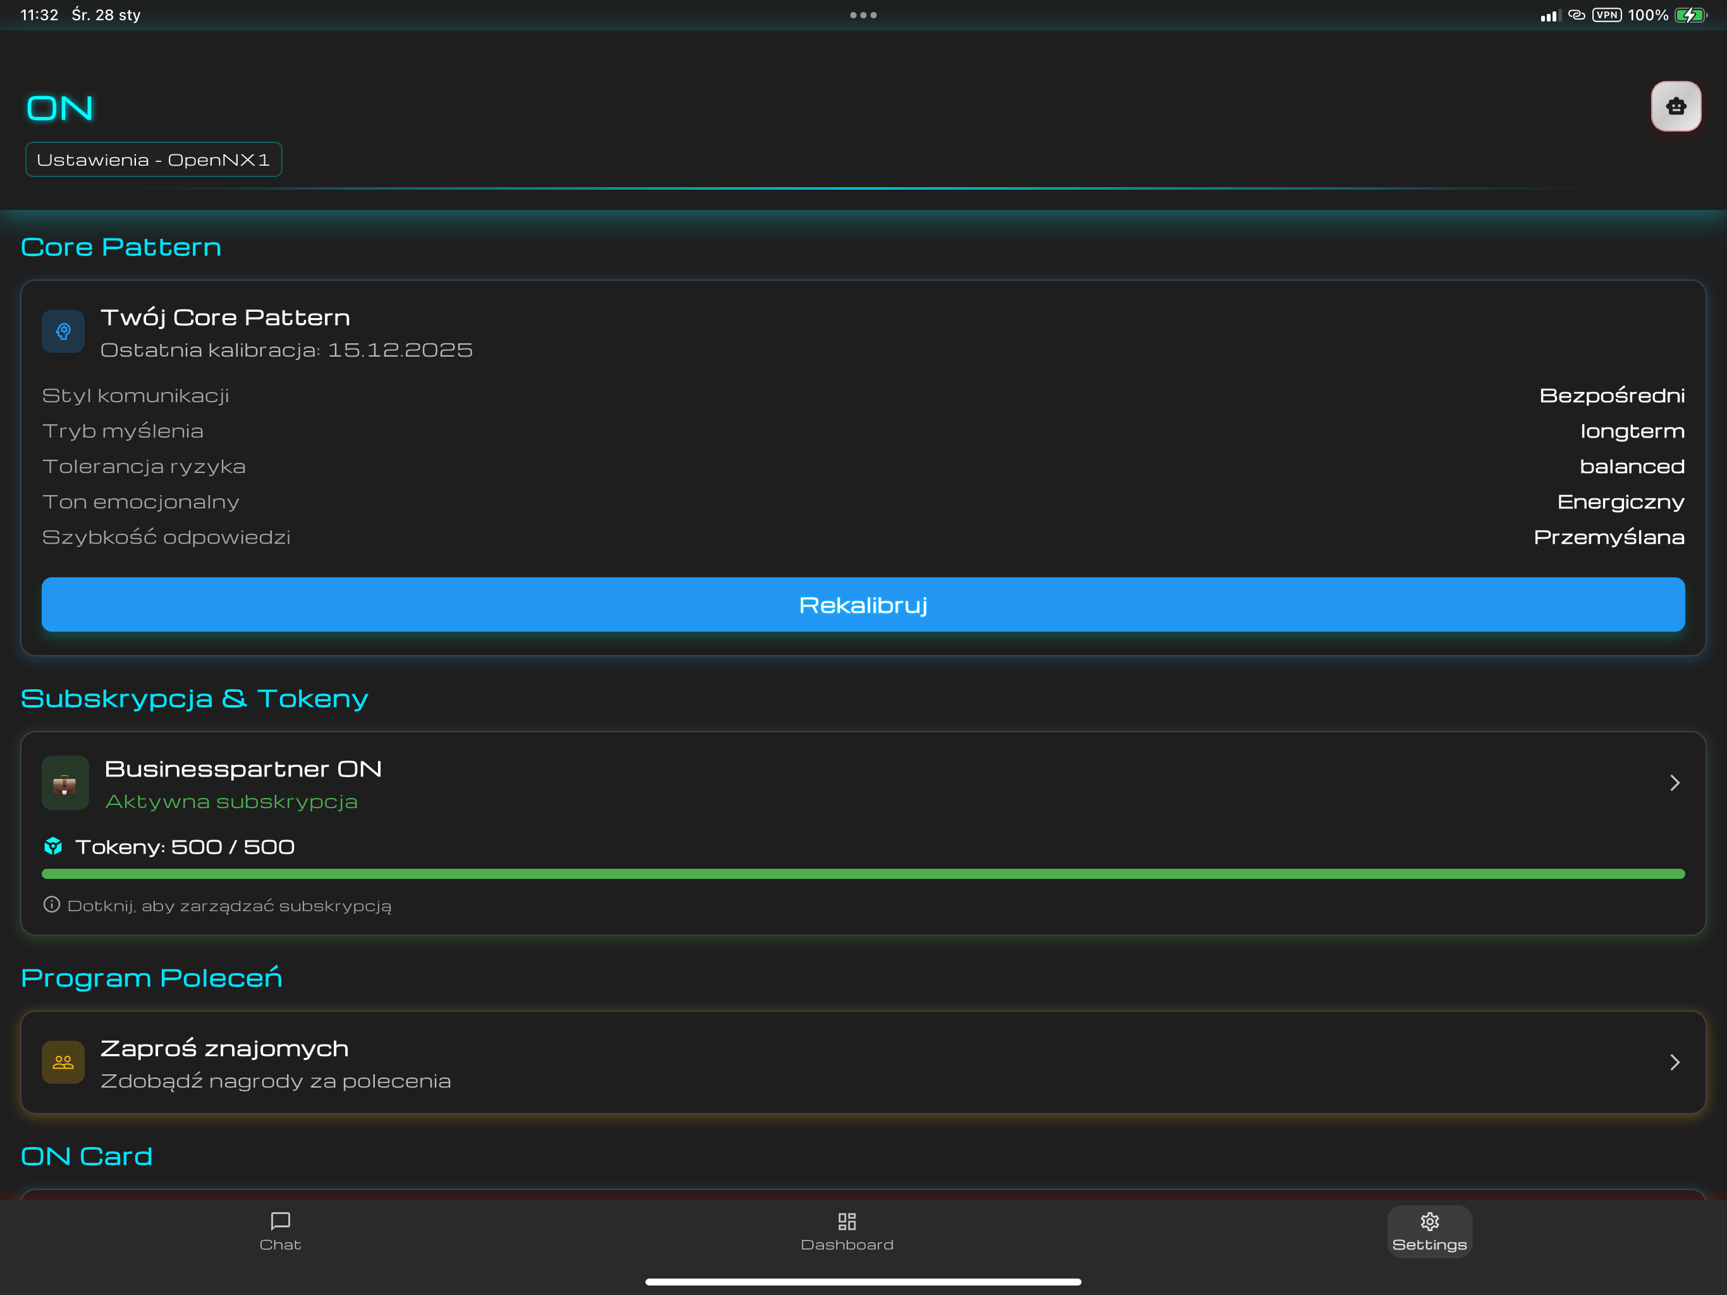This screenshot has width=1727, height=1295.
Task: Open Businesspartner ON subscription title
Action: (243, 768)
